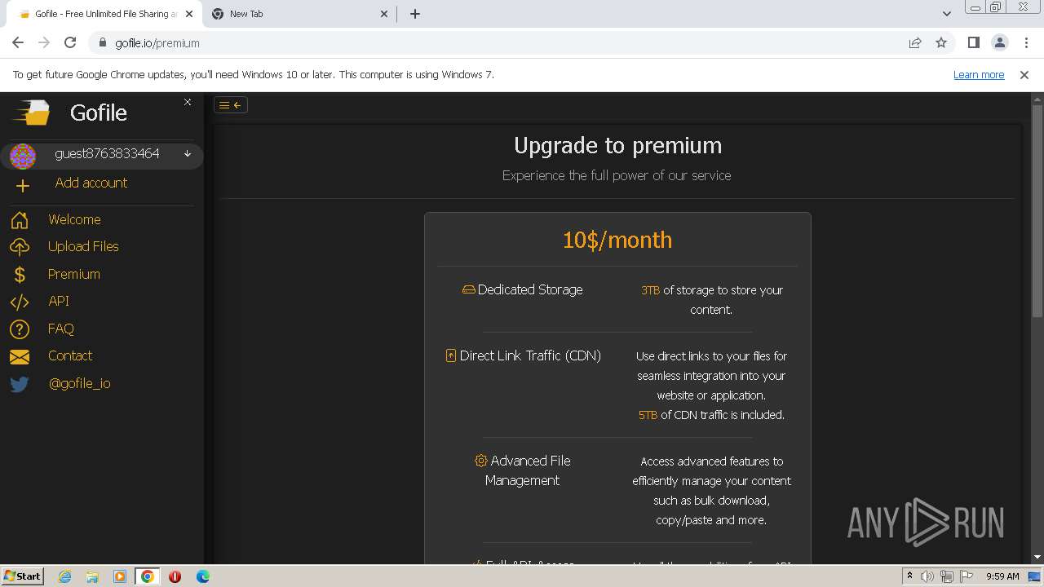Bookmark this page with the star

[941, 43]
